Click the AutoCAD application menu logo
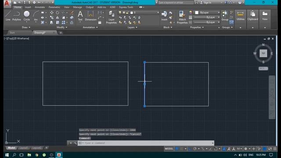The height and width of the screenshot is (158, 281). tap(7, 4)
